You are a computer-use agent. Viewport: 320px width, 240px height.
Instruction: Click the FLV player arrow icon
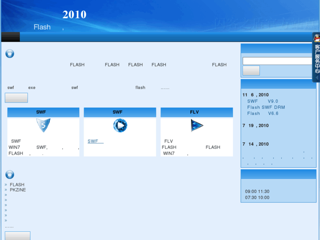(197, 126)
